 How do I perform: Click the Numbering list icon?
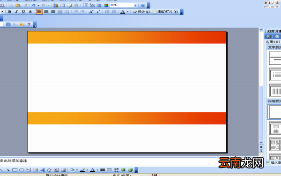coord(76,12)
